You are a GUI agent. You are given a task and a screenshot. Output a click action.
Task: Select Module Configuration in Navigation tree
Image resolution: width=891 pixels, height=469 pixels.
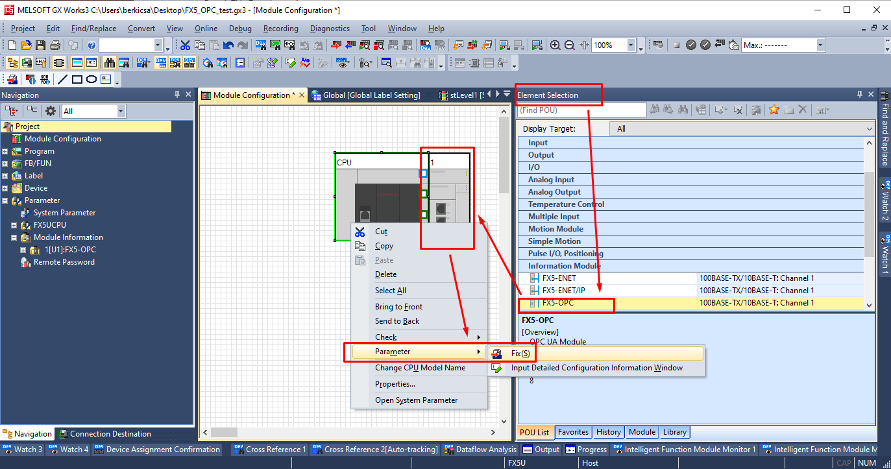pos(63,139)
